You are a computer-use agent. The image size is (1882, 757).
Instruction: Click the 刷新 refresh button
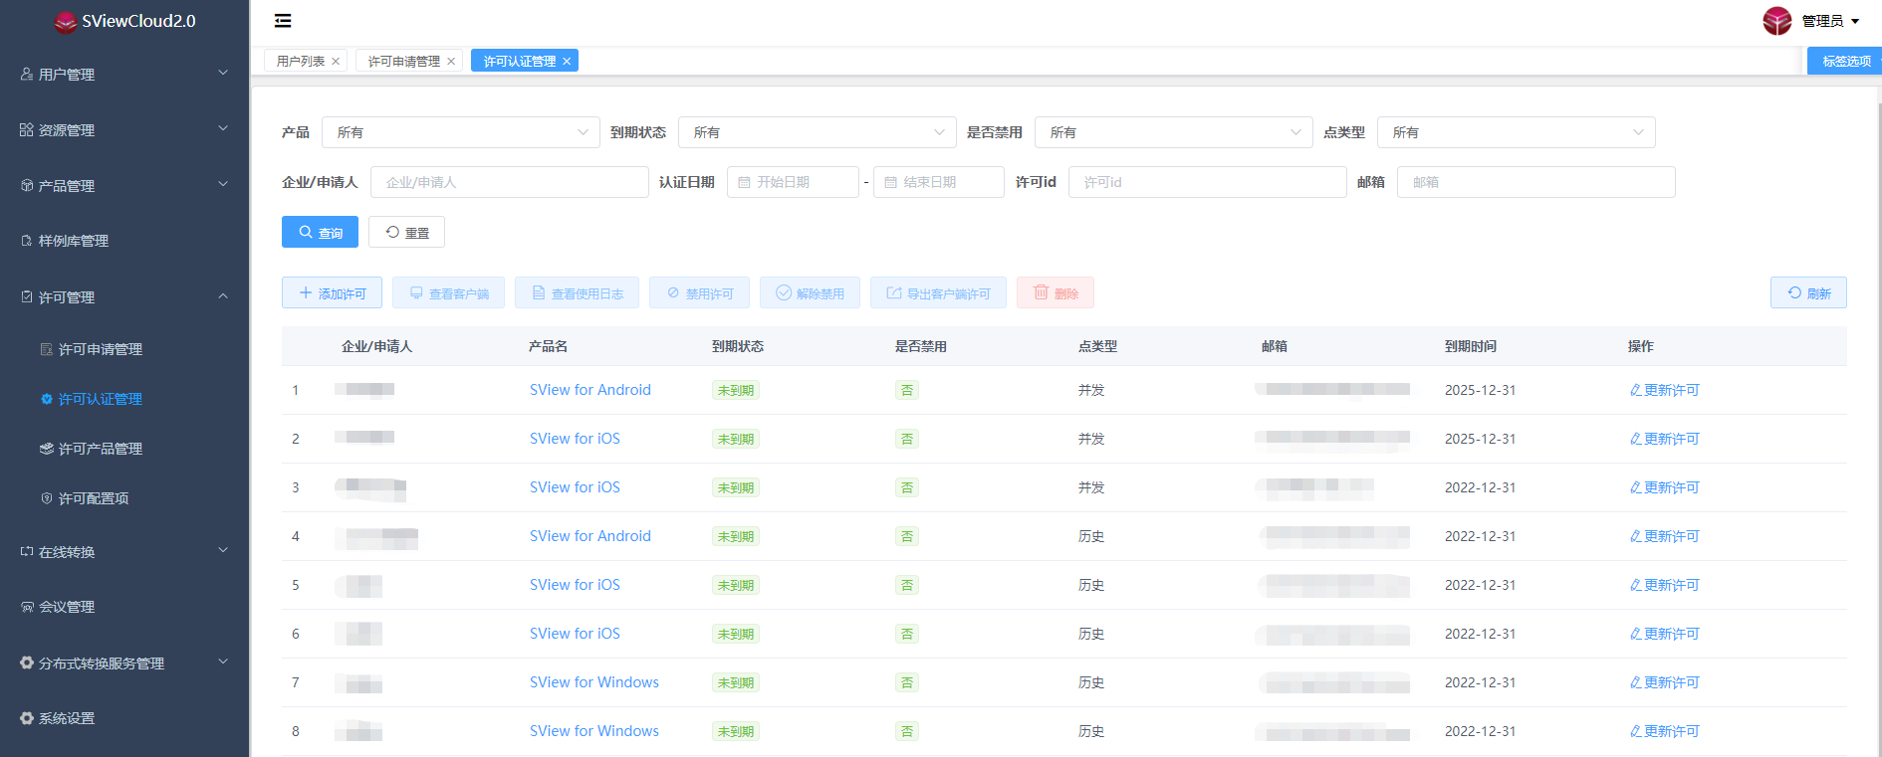pos(1808,292)
